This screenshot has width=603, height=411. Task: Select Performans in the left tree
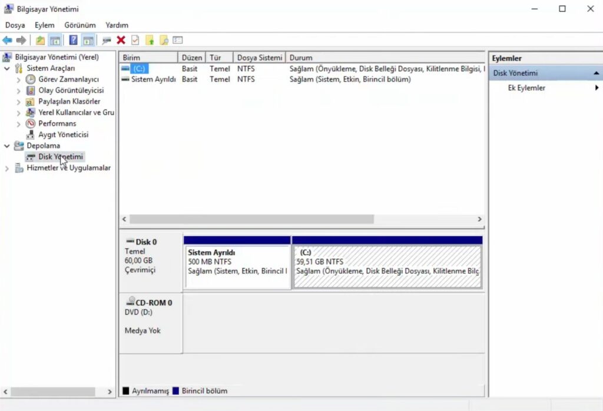[57, 123]
